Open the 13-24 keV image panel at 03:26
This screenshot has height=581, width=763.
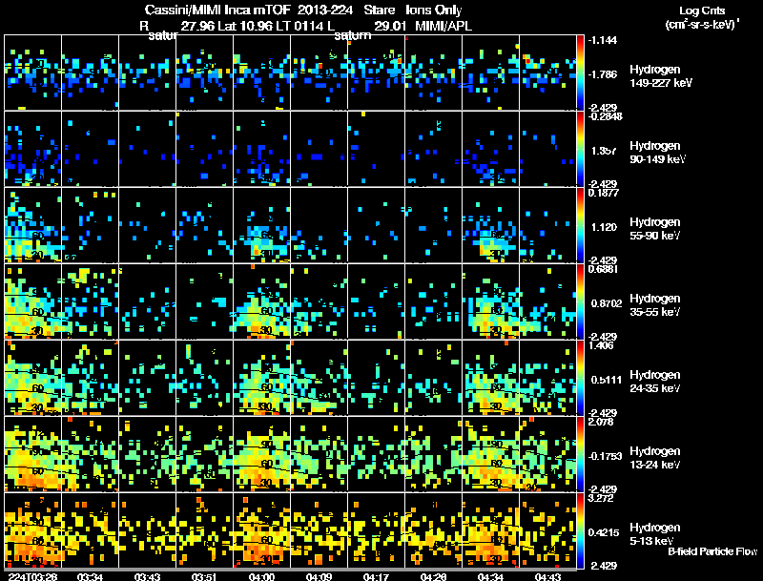click(x=32, y=454)
